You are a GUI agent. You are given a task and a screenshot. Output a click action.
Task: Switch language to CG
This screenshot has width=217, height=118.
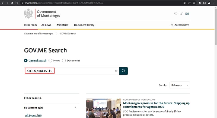coord(175,14)
